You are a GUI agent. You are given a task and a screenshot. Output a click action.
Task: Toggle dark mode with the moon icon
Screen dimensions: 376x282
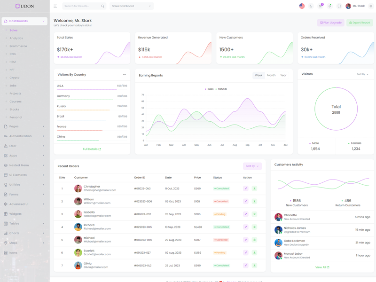pos(311,6)
